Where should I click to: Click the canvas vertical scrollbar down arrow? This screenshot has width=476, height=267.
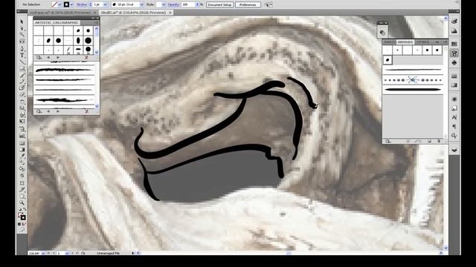pos(446,248)
